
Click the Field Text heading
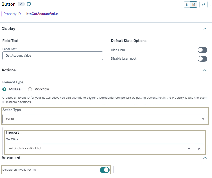(10, 41)
